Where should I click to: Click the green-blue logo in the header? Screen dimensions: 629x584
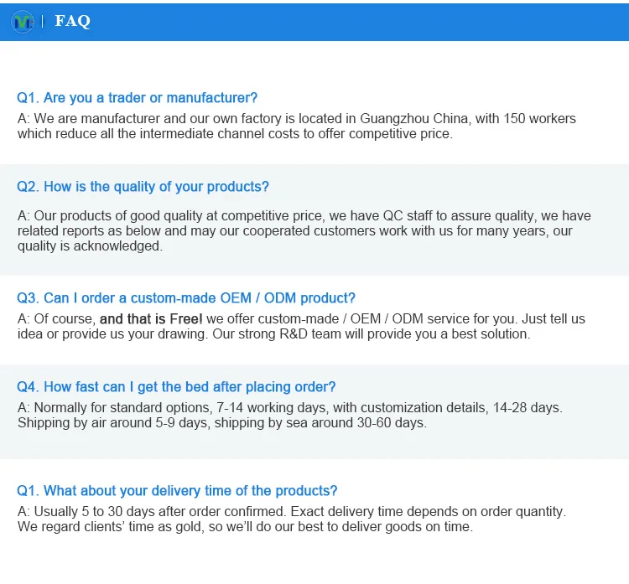click(x=23, y=22)
